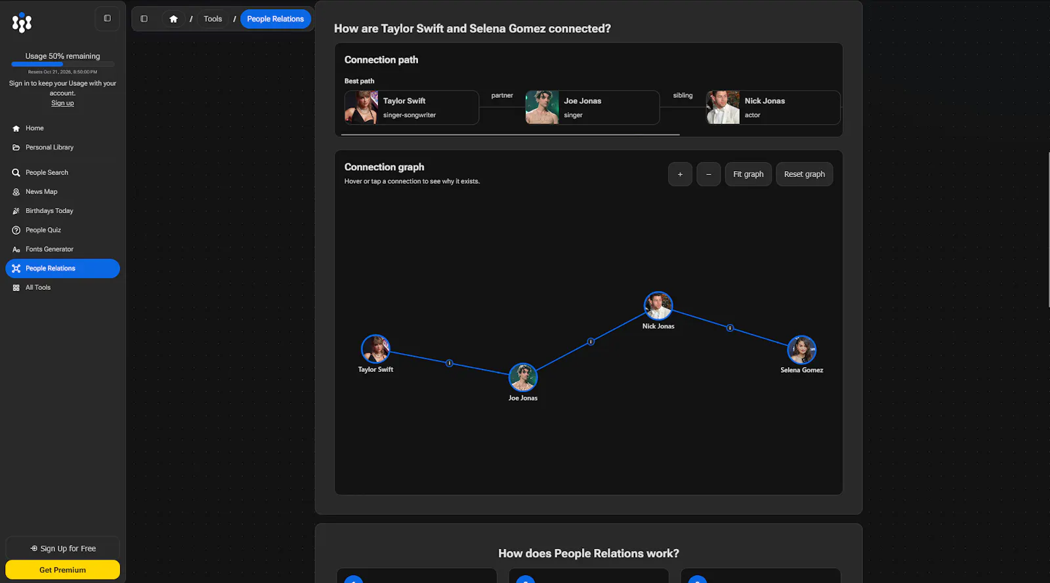1050x583 pixels.
Task: Click info marker between Joe Jonas and Nick Jonas
Action: click(x=591, y=342)
